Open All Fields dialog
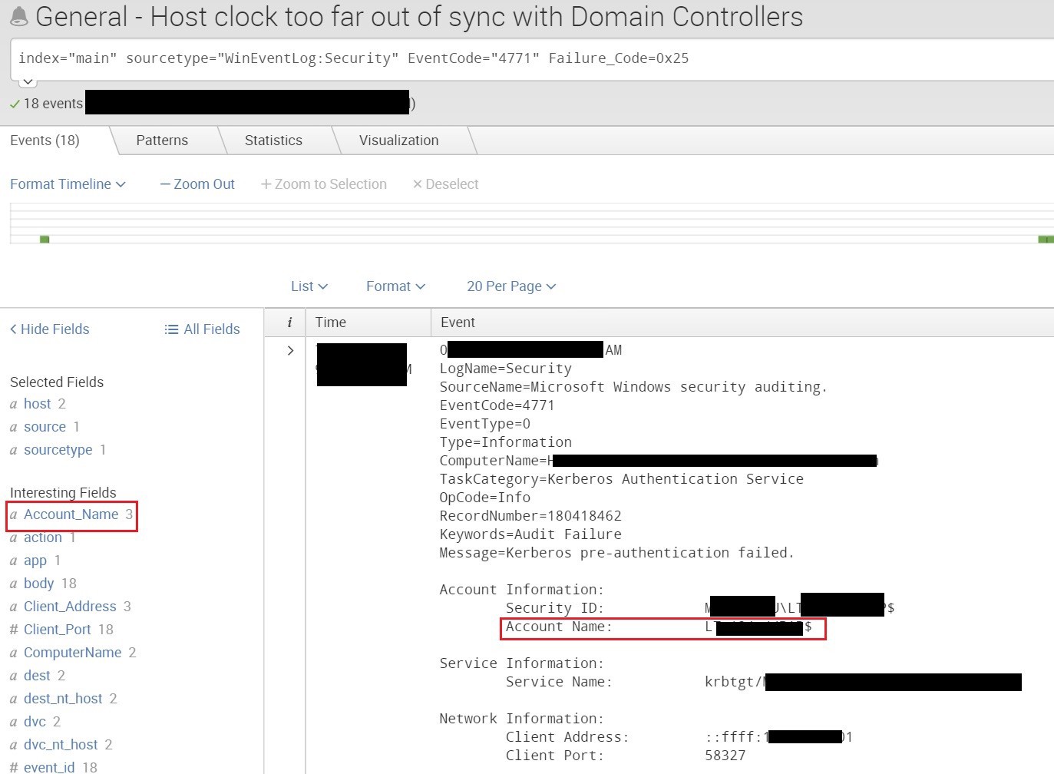 coord(202,329)
